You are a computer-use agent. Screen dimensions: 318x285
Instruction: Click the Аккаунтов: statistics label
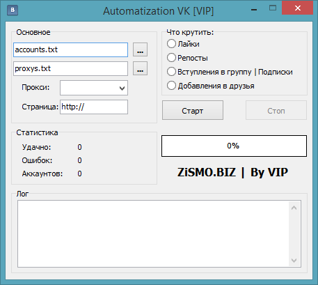click(42, 174)
